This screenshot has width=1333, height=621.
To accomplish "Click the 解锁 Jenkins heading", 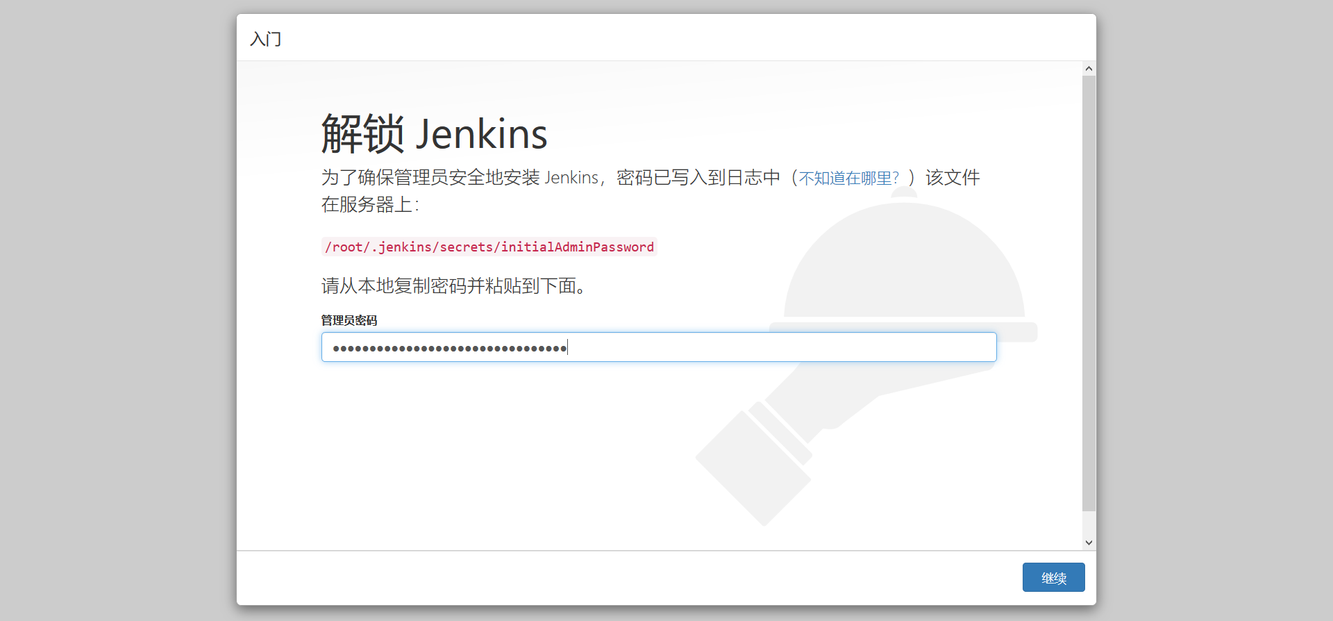I will [434, 134].
